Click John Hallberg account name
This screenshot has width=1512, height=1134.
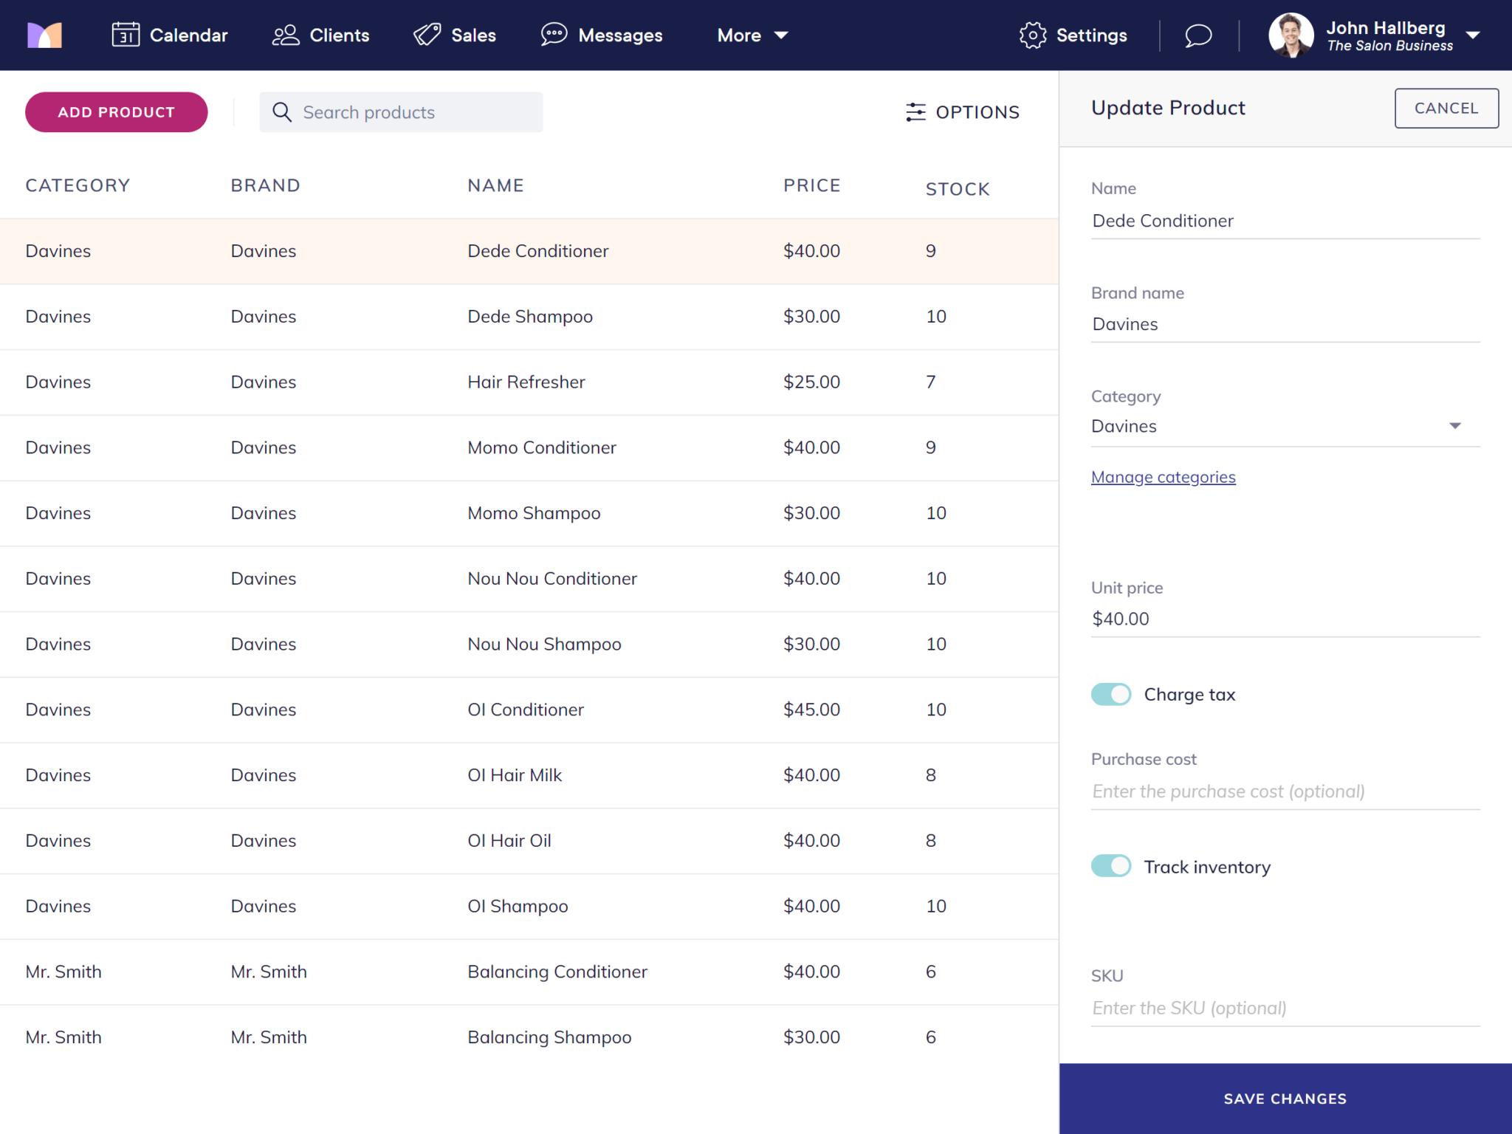point(1386,28)
